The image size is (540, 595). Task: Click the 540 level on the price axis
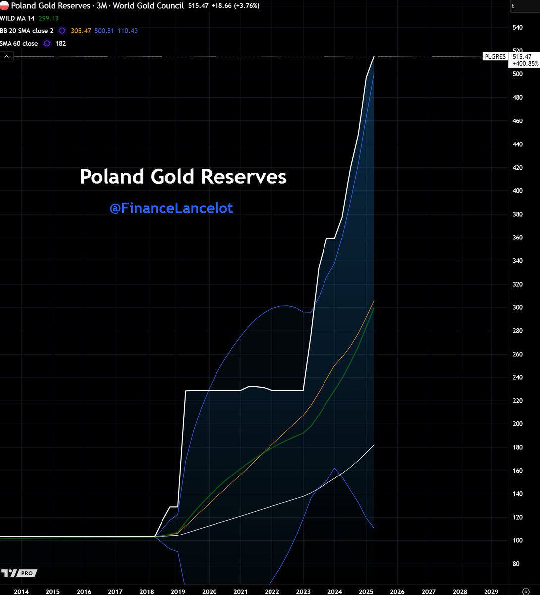tap(518, 27)
